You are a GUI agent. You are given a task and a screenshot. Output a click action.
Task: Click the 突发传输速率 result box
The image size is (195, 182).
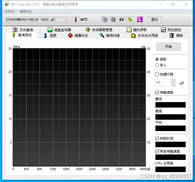coord(170,157)
